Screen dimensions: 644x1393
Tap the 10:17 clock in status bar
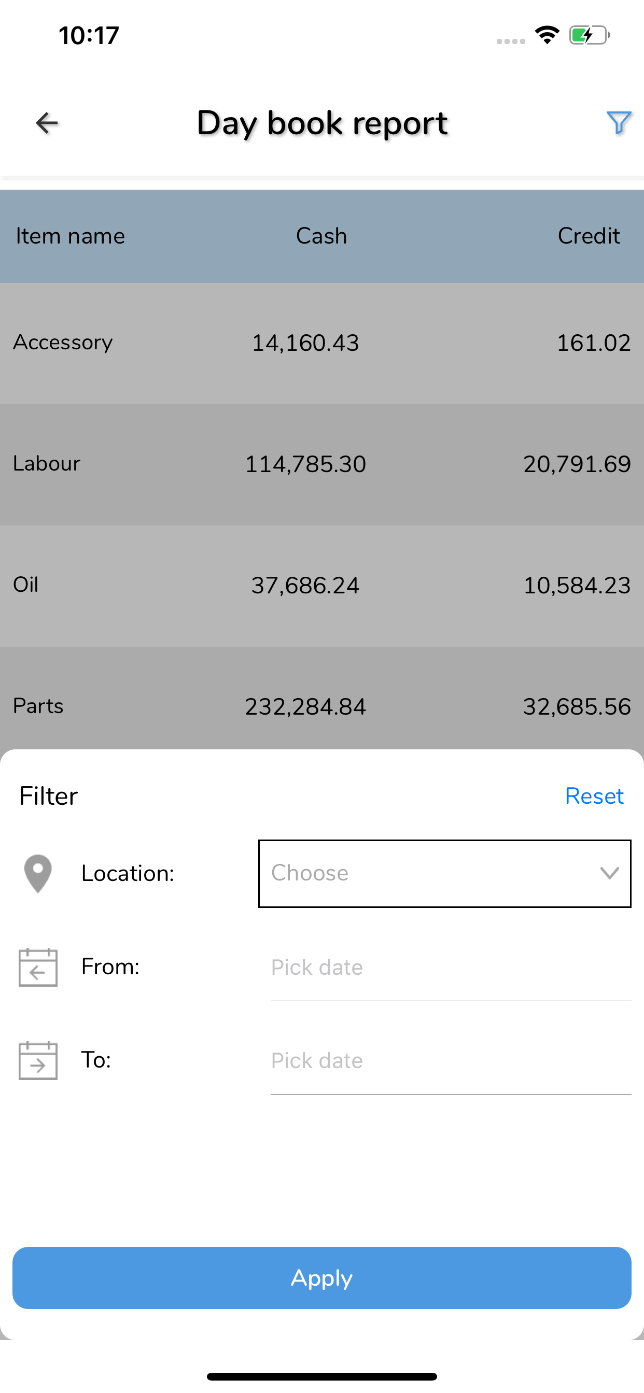pos(89,36)
